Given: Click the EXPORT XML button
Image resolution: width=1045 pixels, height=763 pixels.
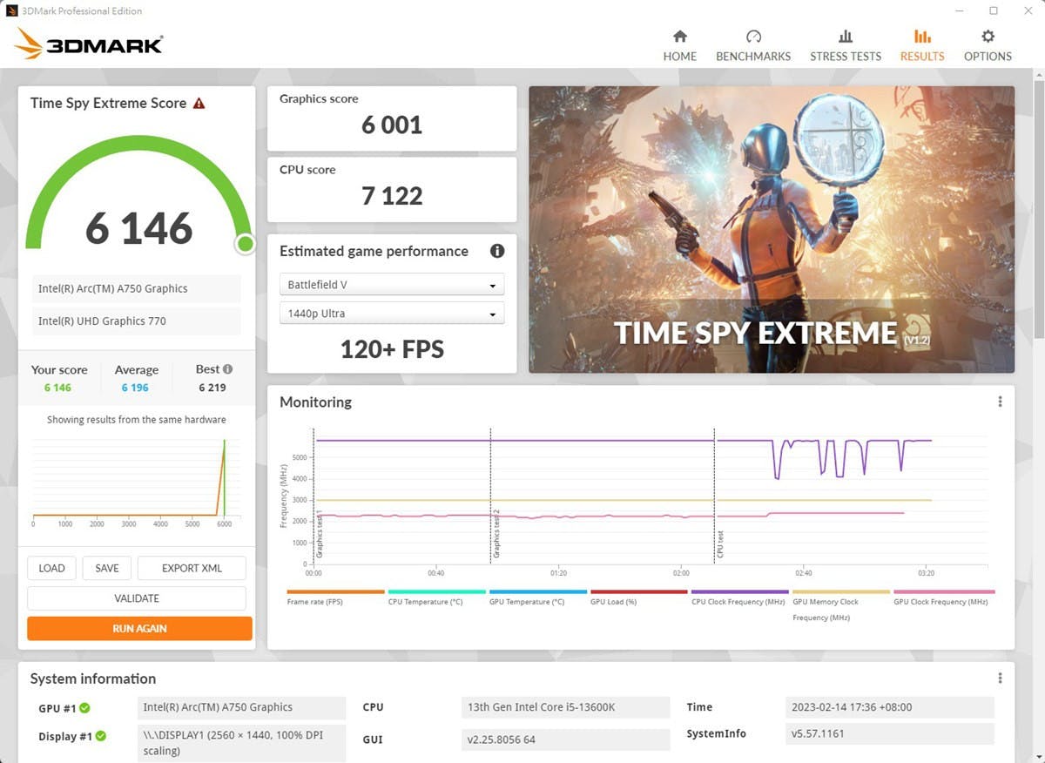Looking at the screenshot, I should point(192,568).
